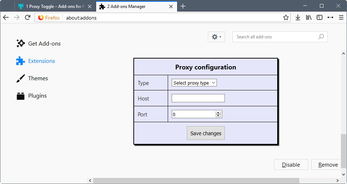Switch to the Add-ons Manager tab

coord(136,7)
